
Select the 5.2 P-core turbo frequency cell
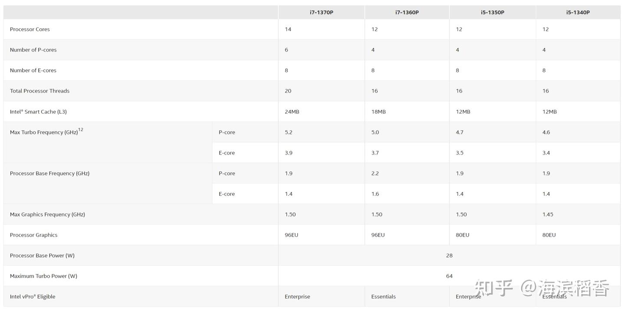point(288,132)
